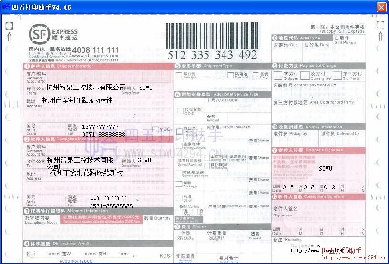Click the 费用 Charge section header

click(223, 226)
